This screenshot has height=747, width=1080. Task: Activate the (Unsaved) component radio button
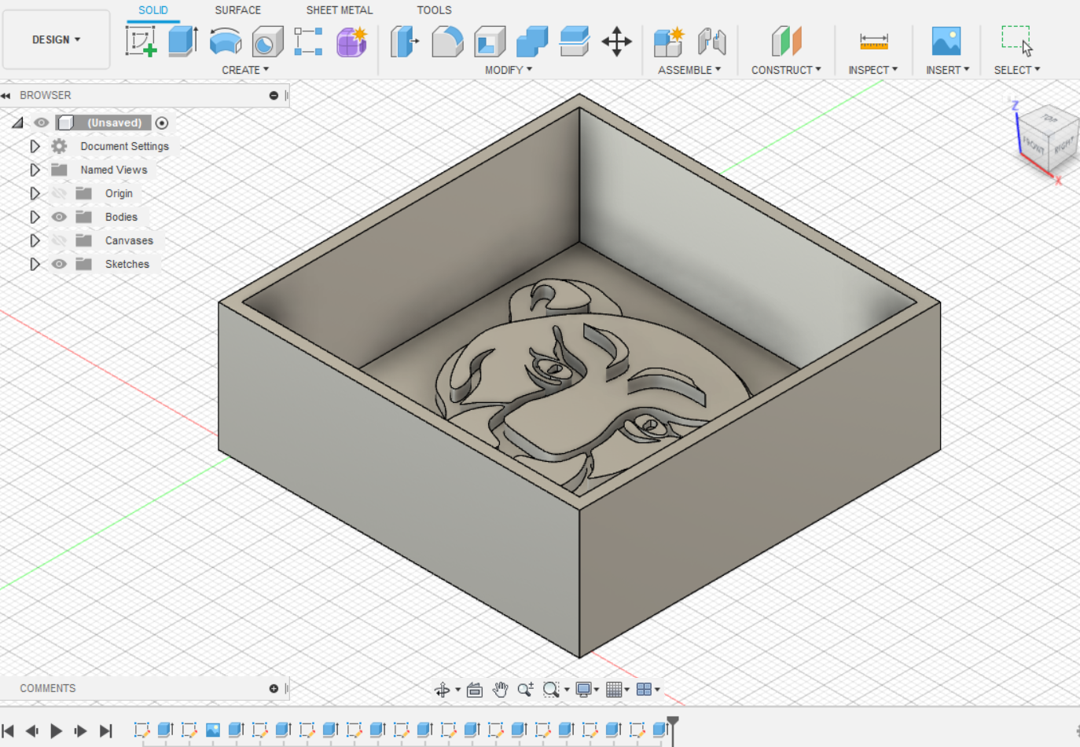(x=162, y=123)
